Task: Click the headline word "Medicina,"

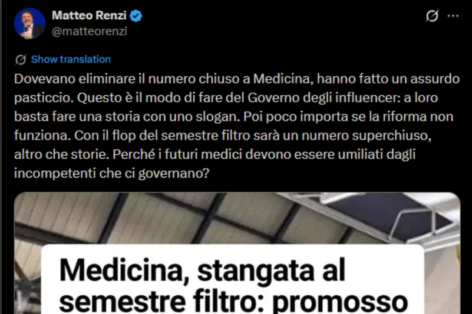Action: tap(124, 270)
